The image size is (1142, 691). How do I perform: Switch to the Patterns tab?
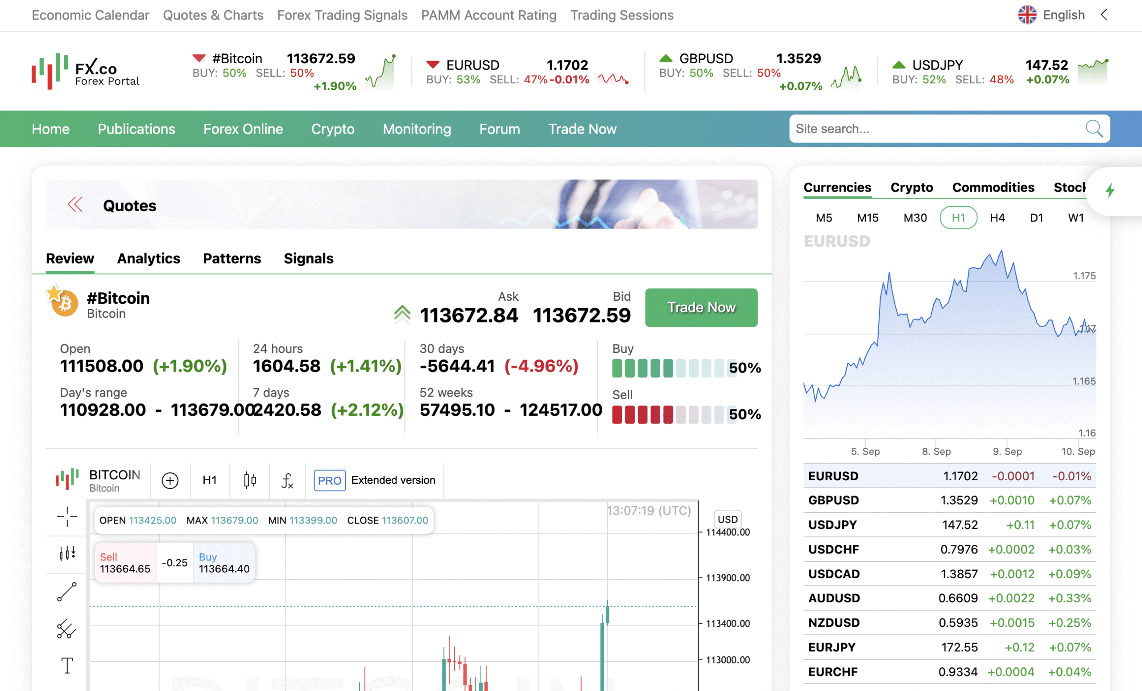(232, 258)
